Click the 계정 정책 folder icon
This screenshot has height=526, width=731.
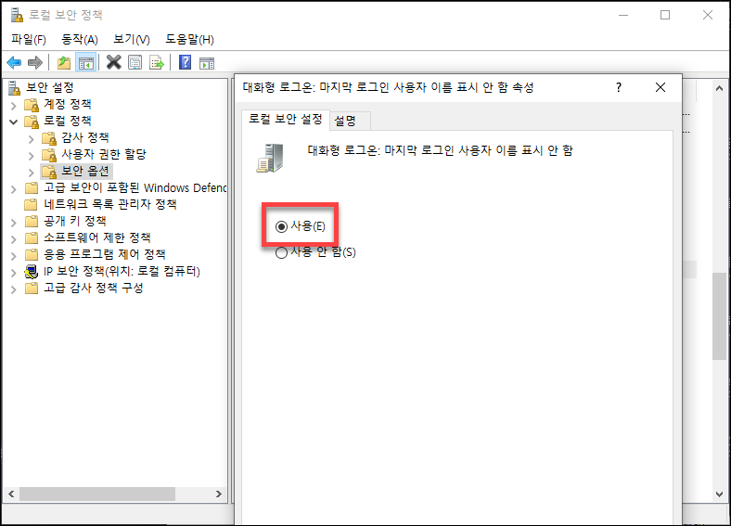point(32,105)
